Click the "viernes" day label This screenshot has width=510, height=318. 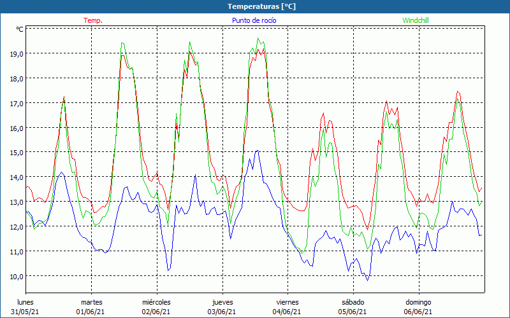point(288,302)
